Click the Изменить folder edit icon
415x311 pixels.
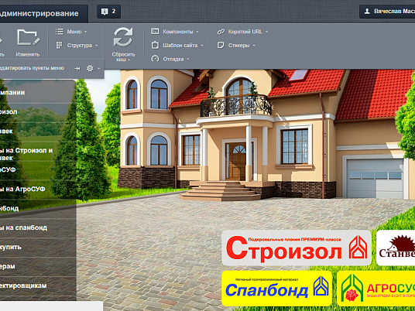pos(29,38)
